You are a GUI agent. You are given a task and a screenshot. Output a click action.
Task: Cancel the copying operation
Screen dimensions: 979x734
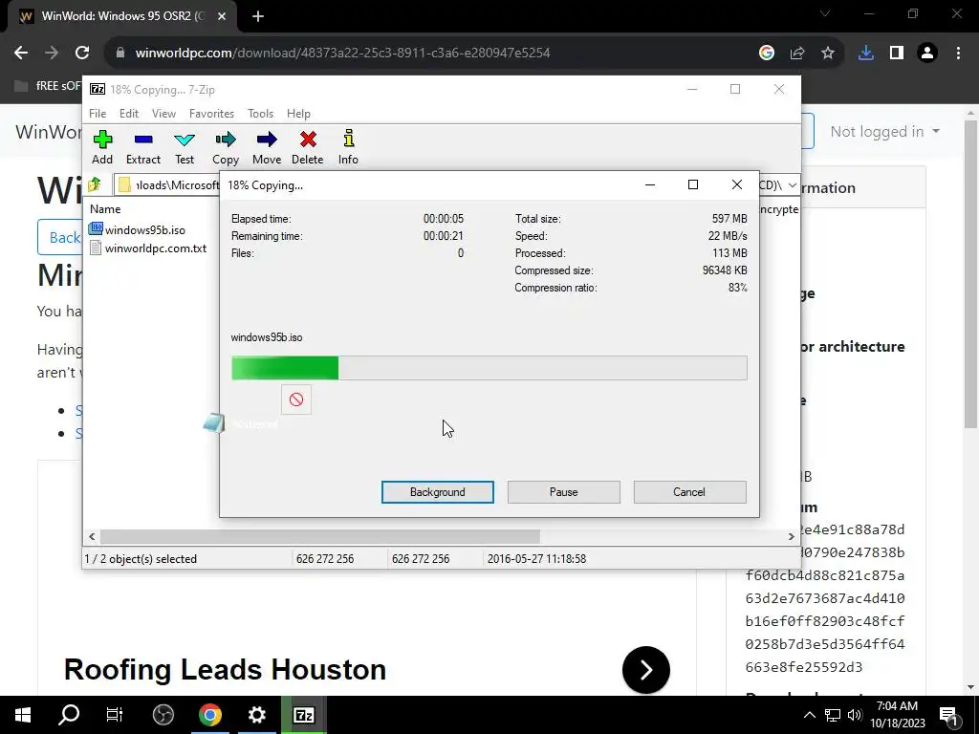coord(689,492)
